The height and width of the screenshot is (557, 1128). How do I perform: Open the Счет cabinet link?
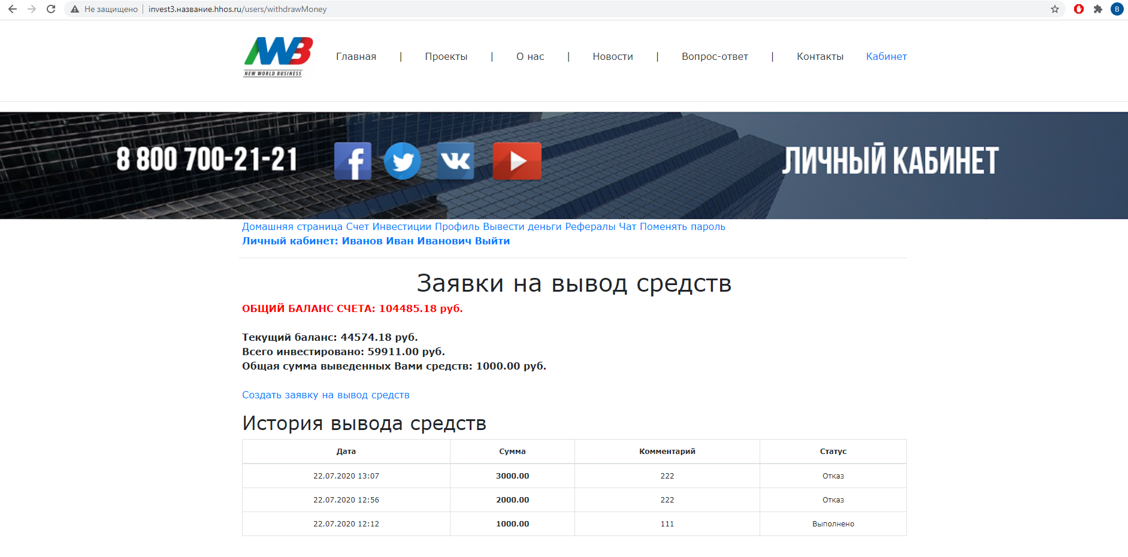(x=358, y=227)
